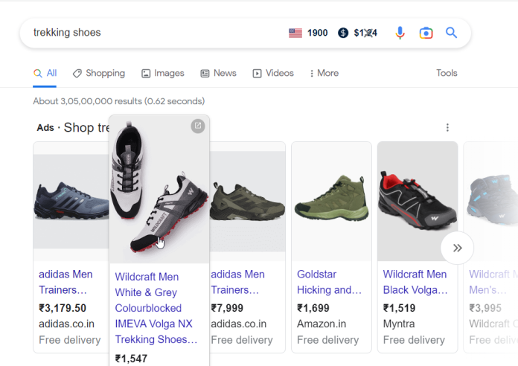Open the ads three-dot options menu
Screen dimensions: 518x366
pos(447,127)
